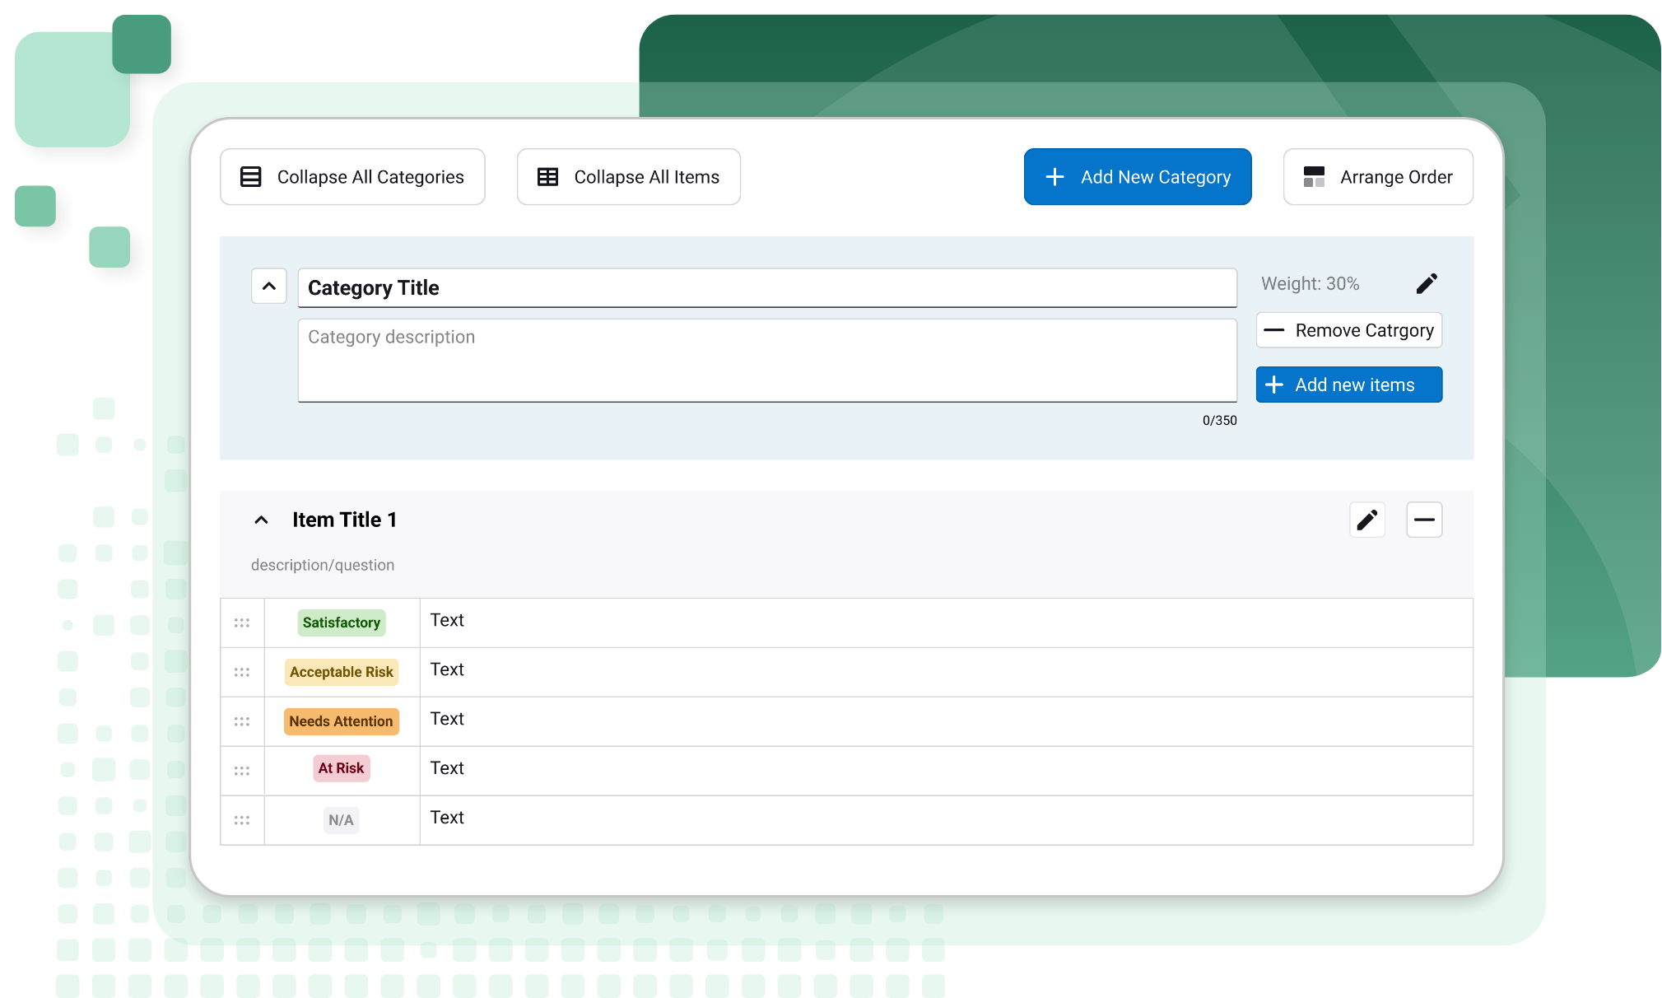The height and width of the screenshot is (998, 1662).
Task: Grab the Acceptable Risk row drag handle
Action: coord(241,672)
